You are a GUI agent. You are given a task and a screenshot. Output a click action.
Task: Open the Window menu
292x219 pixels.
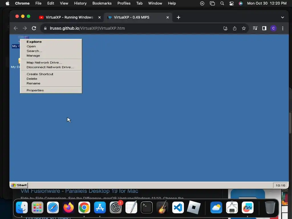click(x=155, y=3)
